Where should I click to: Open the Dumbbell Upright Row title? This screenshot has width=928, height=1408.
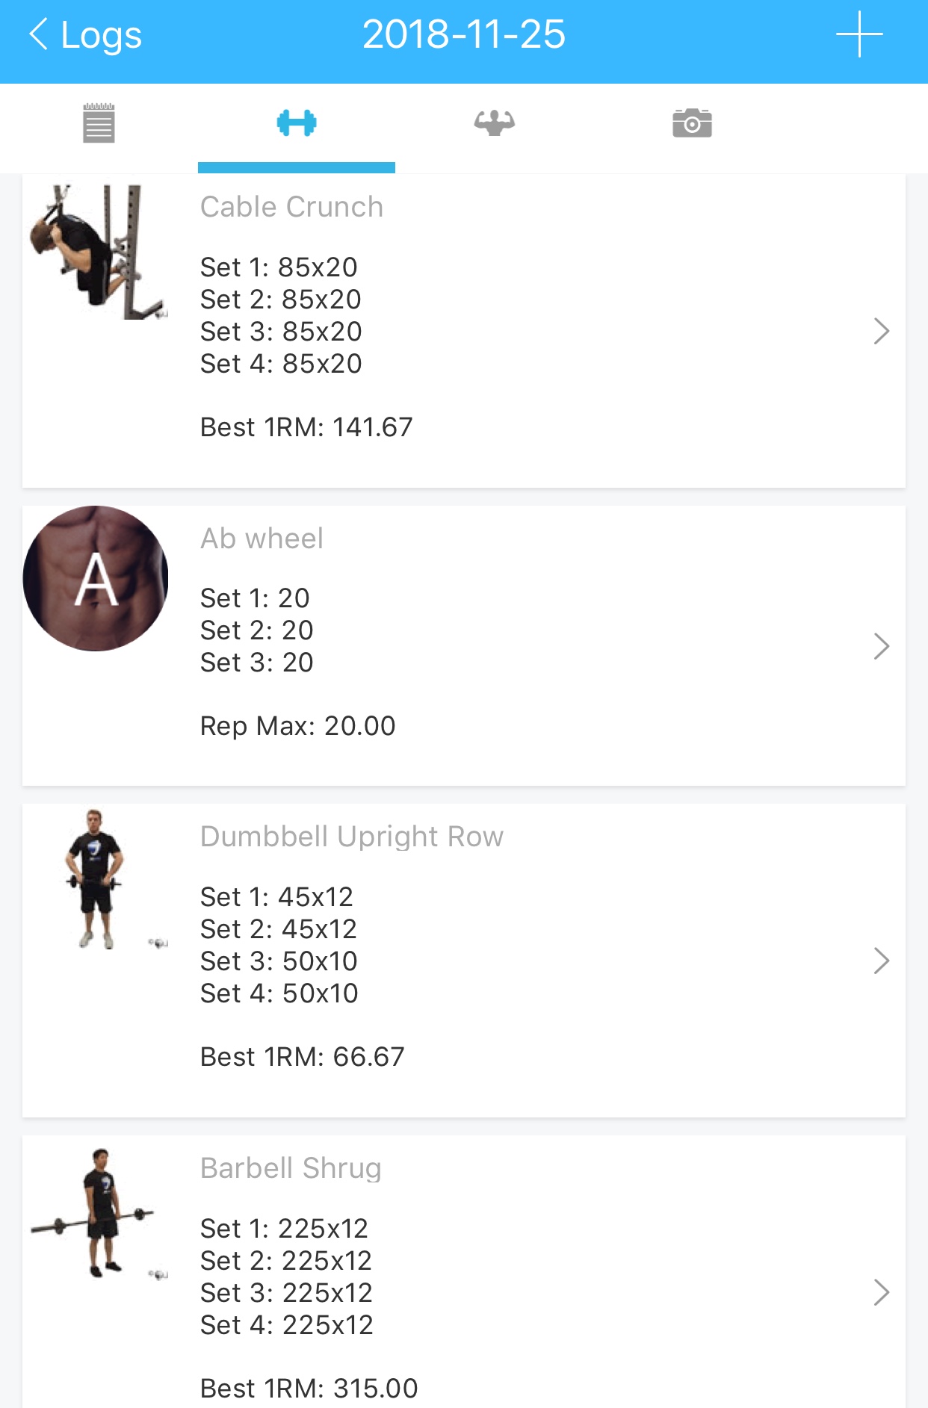pos(352,837)
